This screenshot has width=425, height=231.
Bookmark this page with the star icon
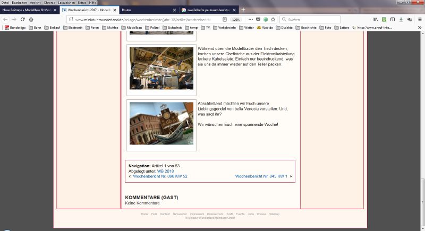point(273,19)
